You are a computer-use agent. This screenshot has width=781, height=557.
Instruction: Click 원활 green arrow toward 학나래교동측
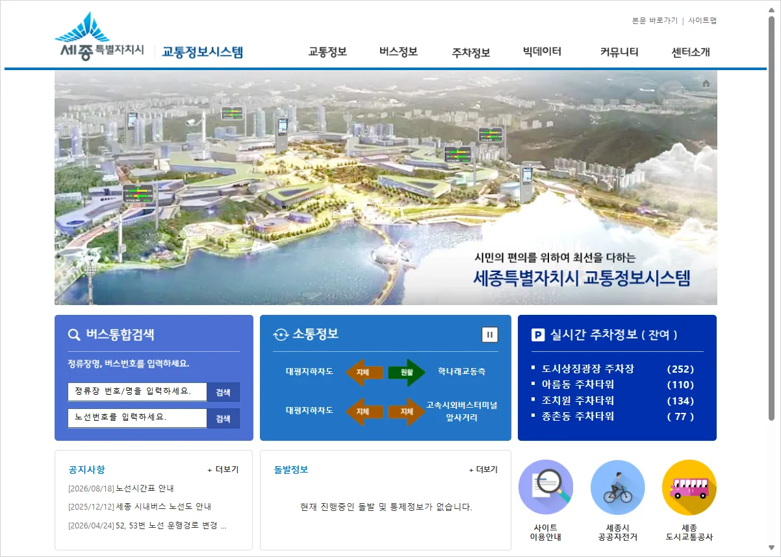407,373
